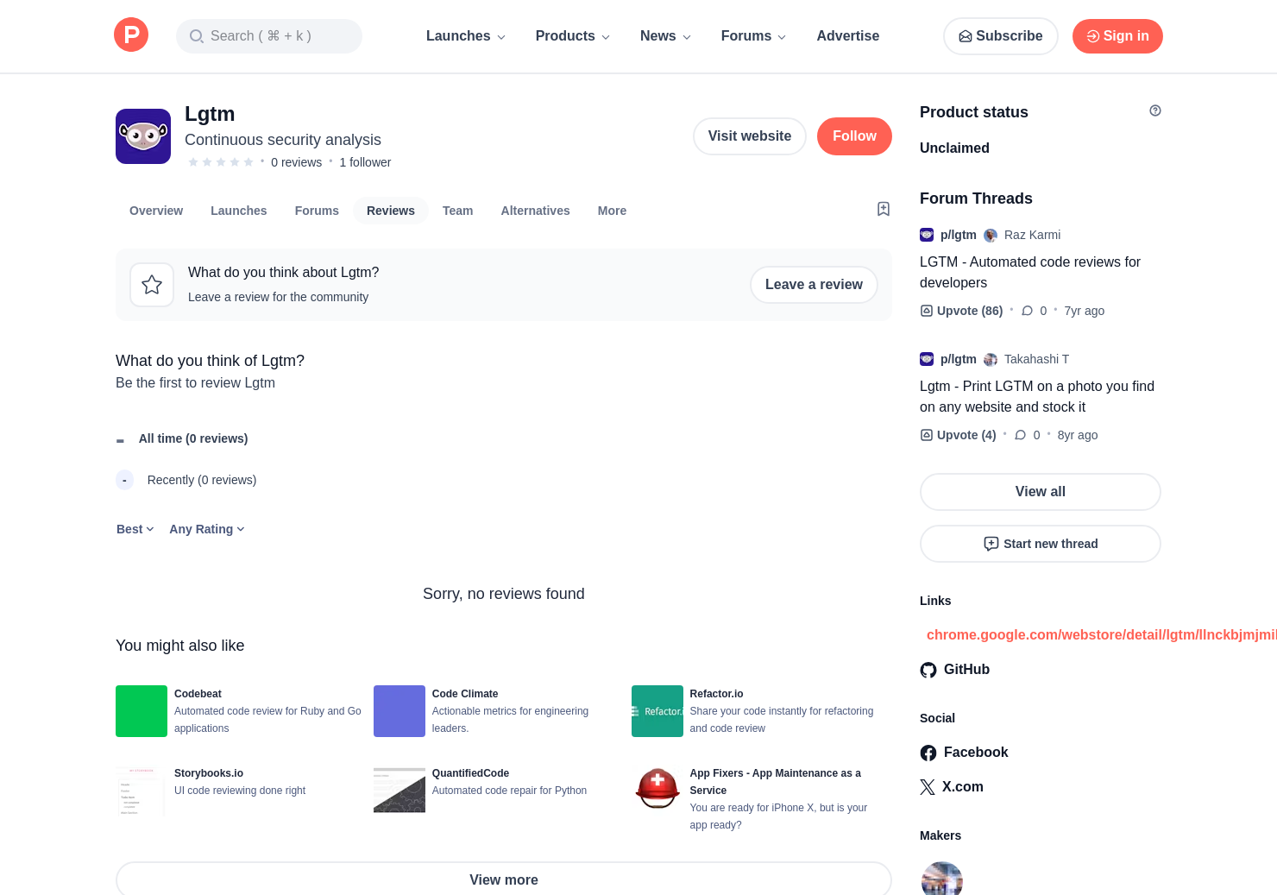
Task: Open the Facebook social icon
Action: [928, 753]
